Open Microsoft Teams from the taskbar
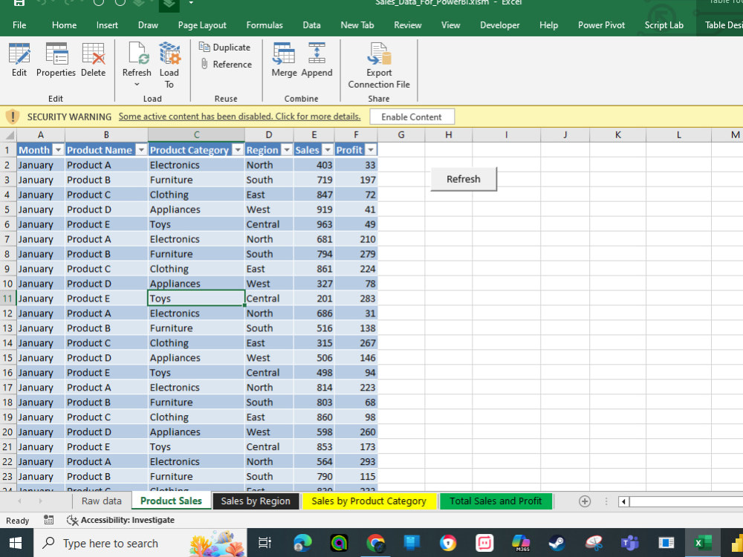Viewport: 743px width, 557px height. [x=630, y=543]
